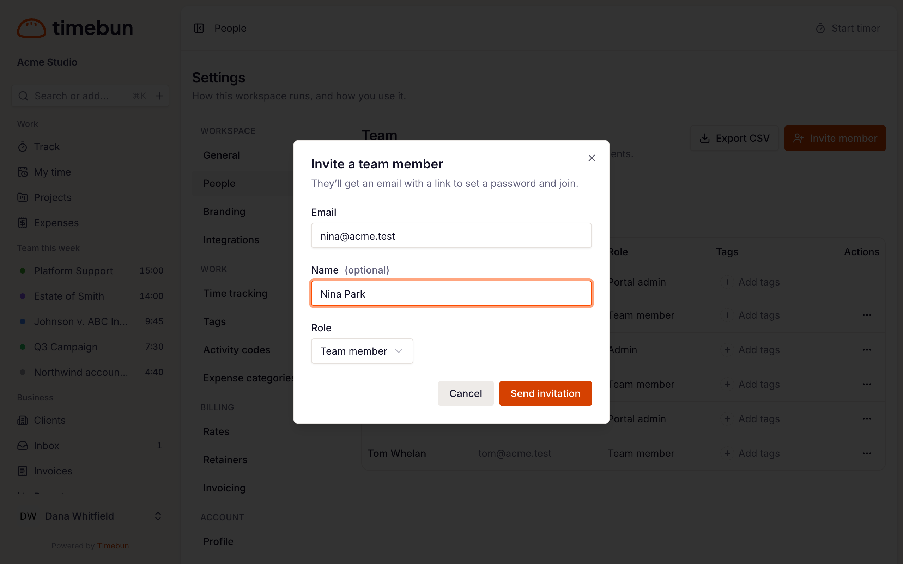Open Inbox in the sidebar

tap(90, 446)
